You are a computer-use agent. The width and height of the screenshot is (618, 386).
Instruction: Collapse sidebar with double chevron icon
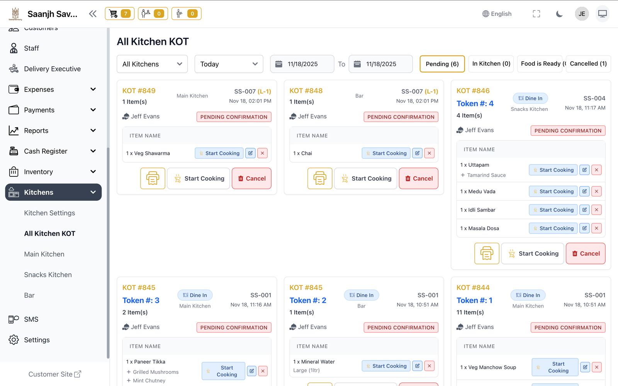[x=93, y=14]
